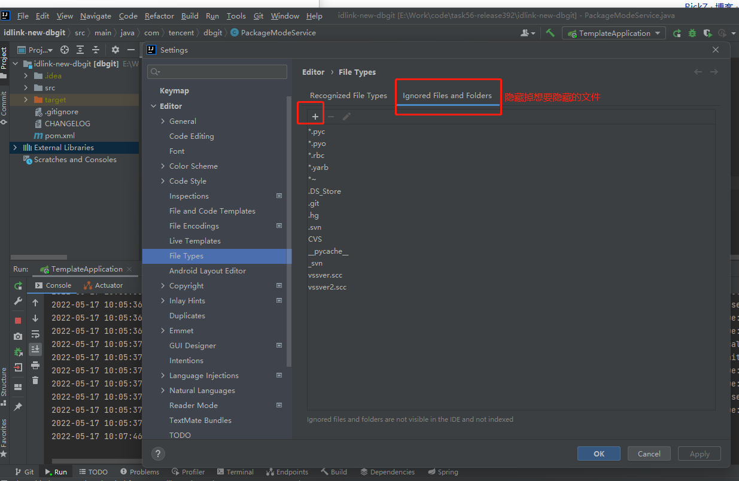The image size is (739, 481).
Task: Select Live Templates setting
Action: [x=195, y=241]
